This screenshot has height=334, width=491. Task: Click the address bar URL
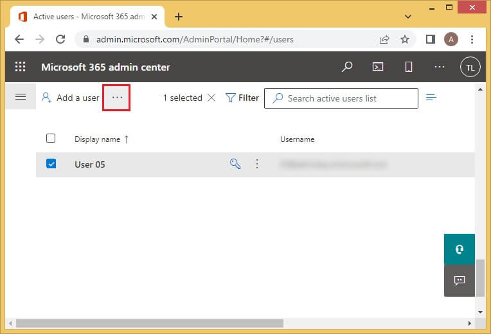195,39
